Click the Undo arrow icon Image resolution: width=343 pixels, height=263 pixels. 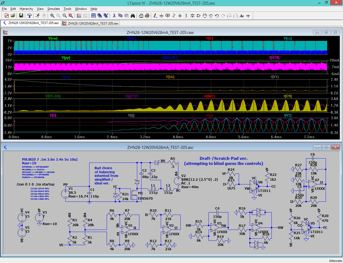pos(217,16)
